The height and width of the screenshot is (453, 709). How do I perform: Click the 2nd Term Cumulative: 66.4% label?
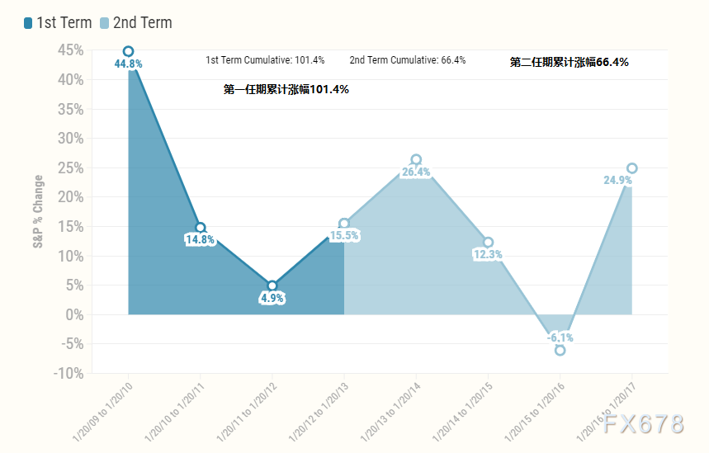coord(408,60)
